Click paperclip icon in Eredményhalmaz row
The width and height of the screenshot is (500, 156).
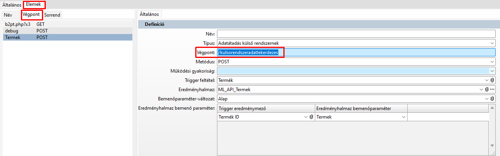487,90
